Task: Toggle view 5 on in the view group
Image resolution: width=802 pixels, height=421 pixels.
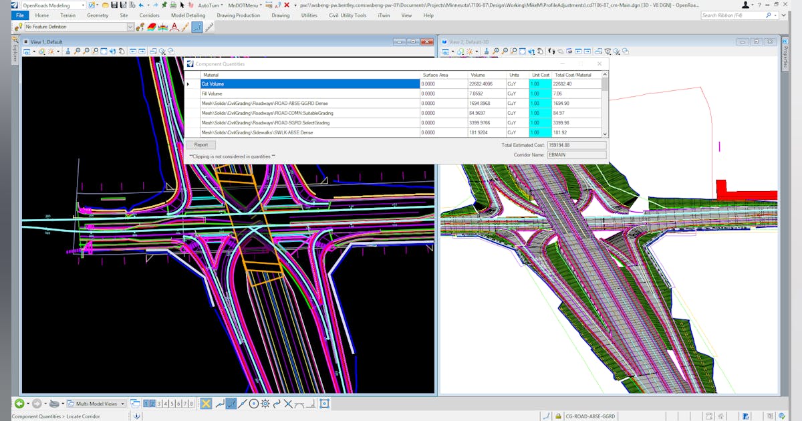Action: point(172,404)
